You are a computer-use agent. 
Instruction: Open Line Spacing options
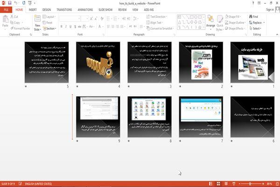(x=136, y=18)
